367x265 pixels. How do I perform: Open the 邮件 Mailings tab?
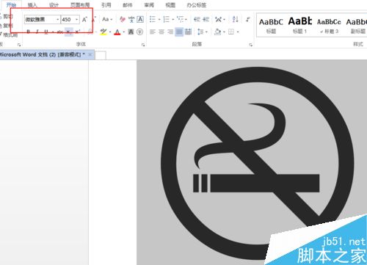point(128,5)
